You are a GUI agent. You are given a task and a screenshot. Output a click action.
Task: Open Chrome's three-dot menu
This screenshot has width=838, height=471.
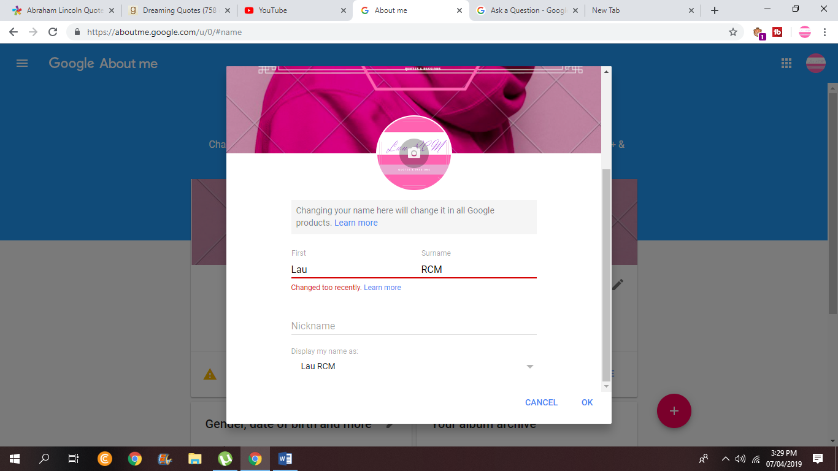click(825, 32)
